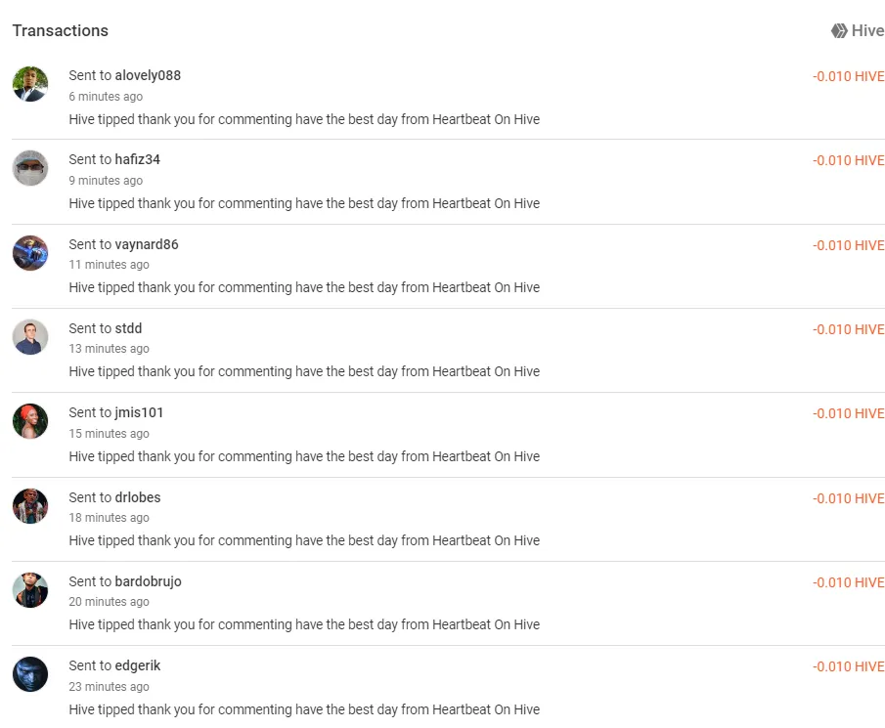Click vaynard86's avatar image
Viewport: 885px width, 728px height.
tap(30, 253)
